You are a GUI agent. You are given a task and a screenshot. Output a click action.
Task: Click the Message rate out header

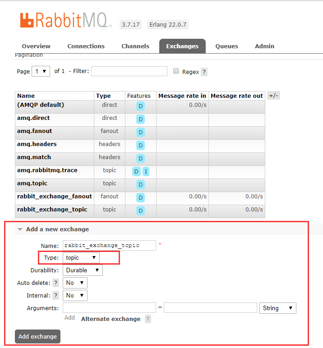coord(237,96)
